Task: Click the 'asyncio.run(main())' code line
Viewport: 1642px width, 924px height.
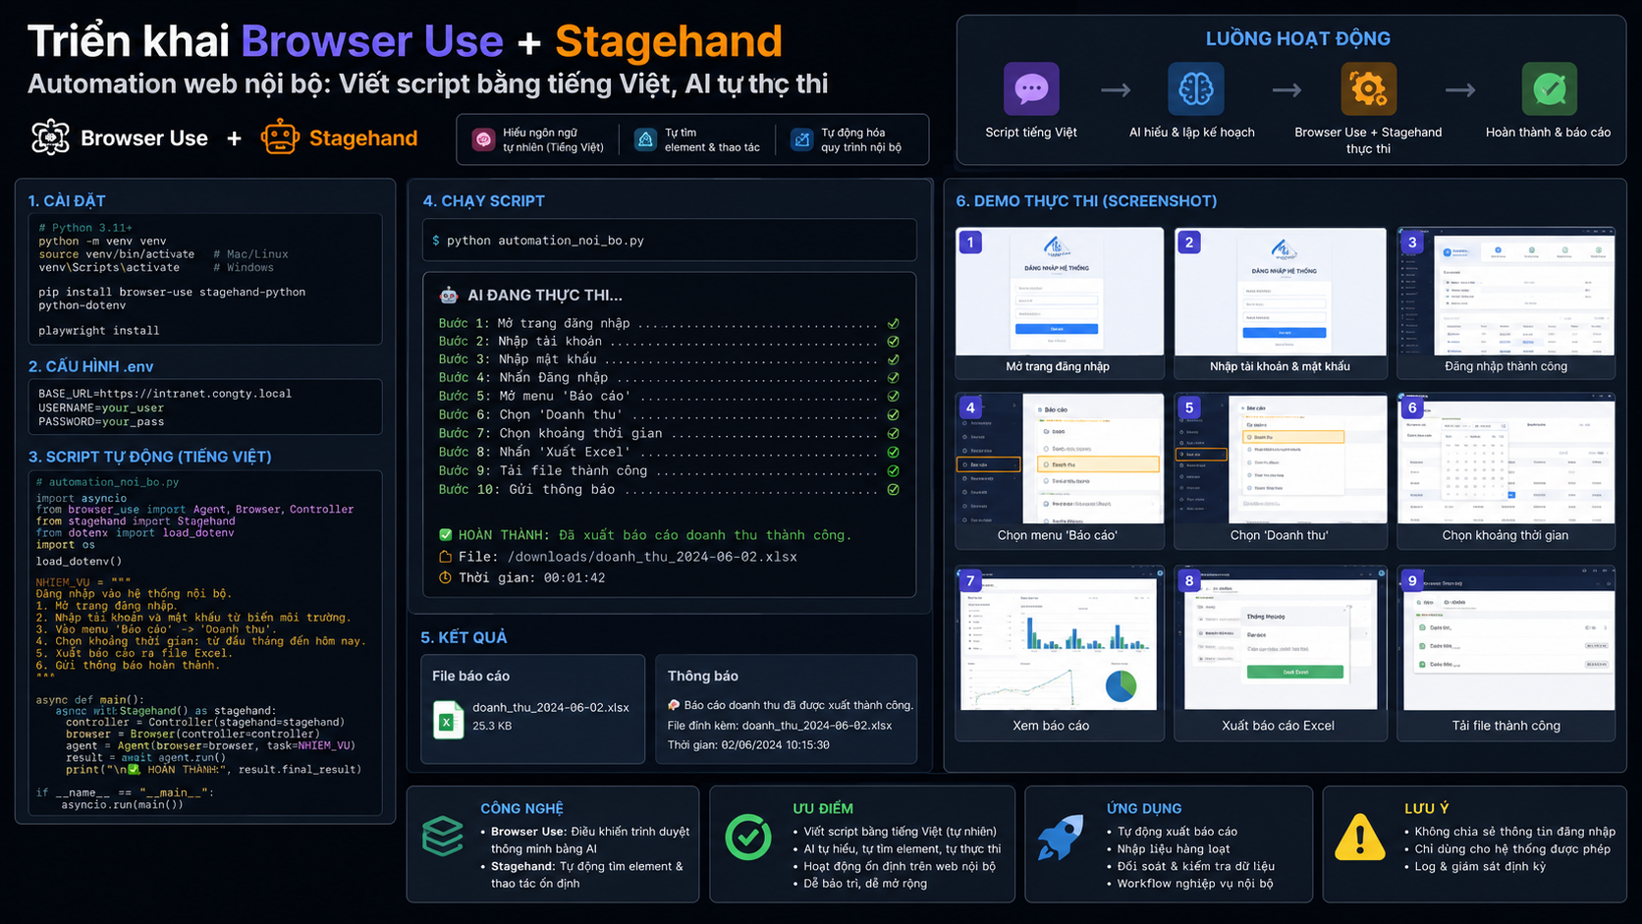Action: point(122,804)
